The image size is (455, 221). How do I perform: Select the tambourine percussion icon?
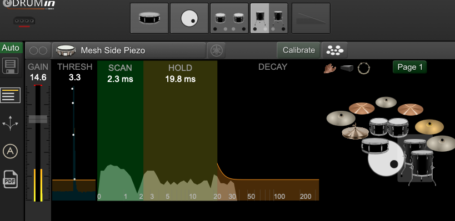(x=364, y=69)
